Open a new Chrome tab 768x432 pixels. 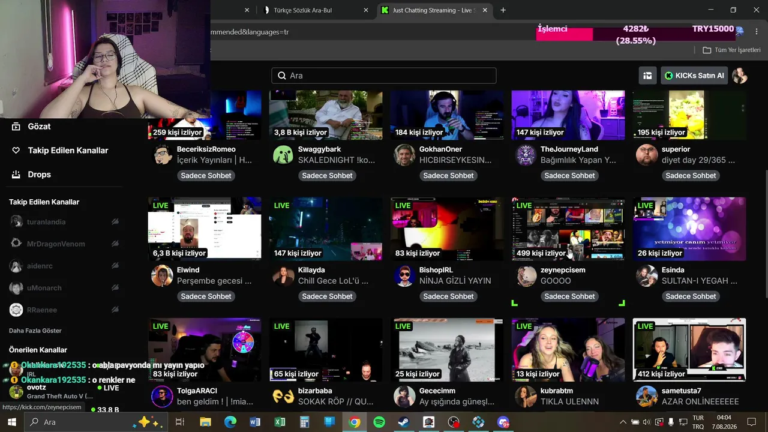[x=503, y=10]
